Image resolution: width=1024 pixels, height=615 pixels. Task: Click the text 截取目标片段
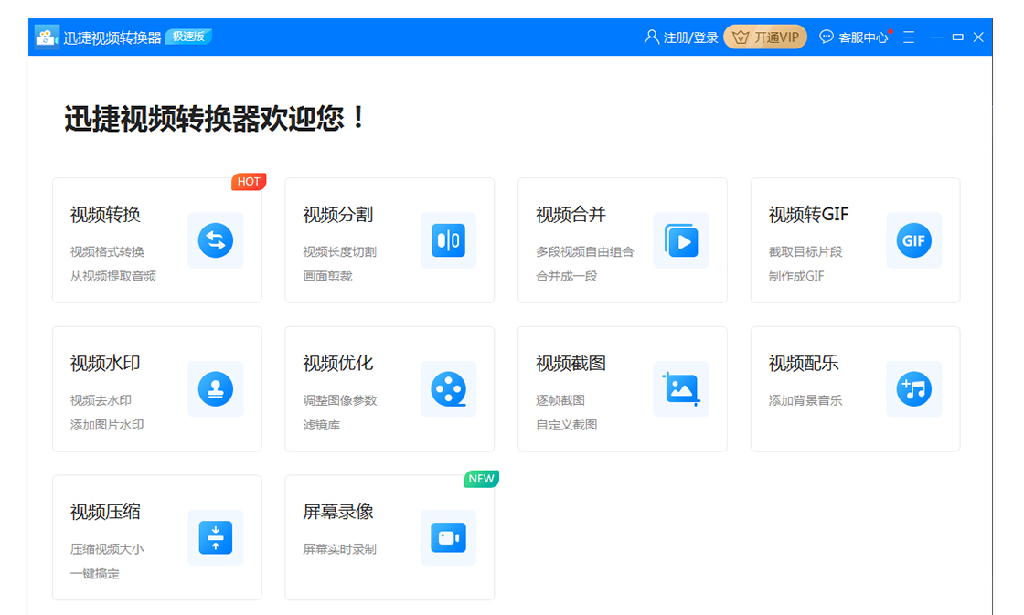[805, 252]
